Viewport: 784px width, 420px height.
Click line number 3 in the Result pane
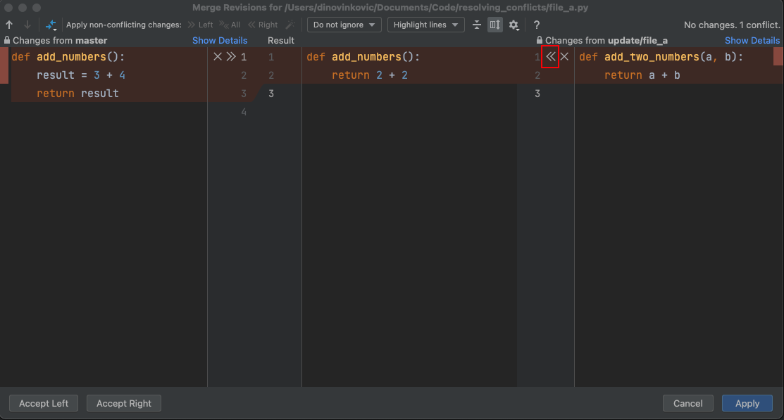pos(271,93)
